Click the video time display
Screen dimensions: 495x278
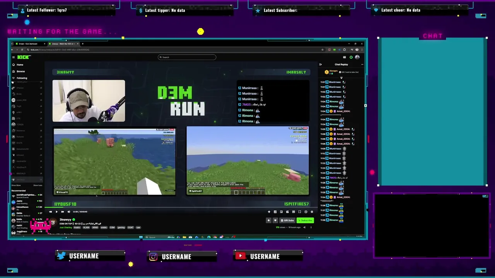80,212
